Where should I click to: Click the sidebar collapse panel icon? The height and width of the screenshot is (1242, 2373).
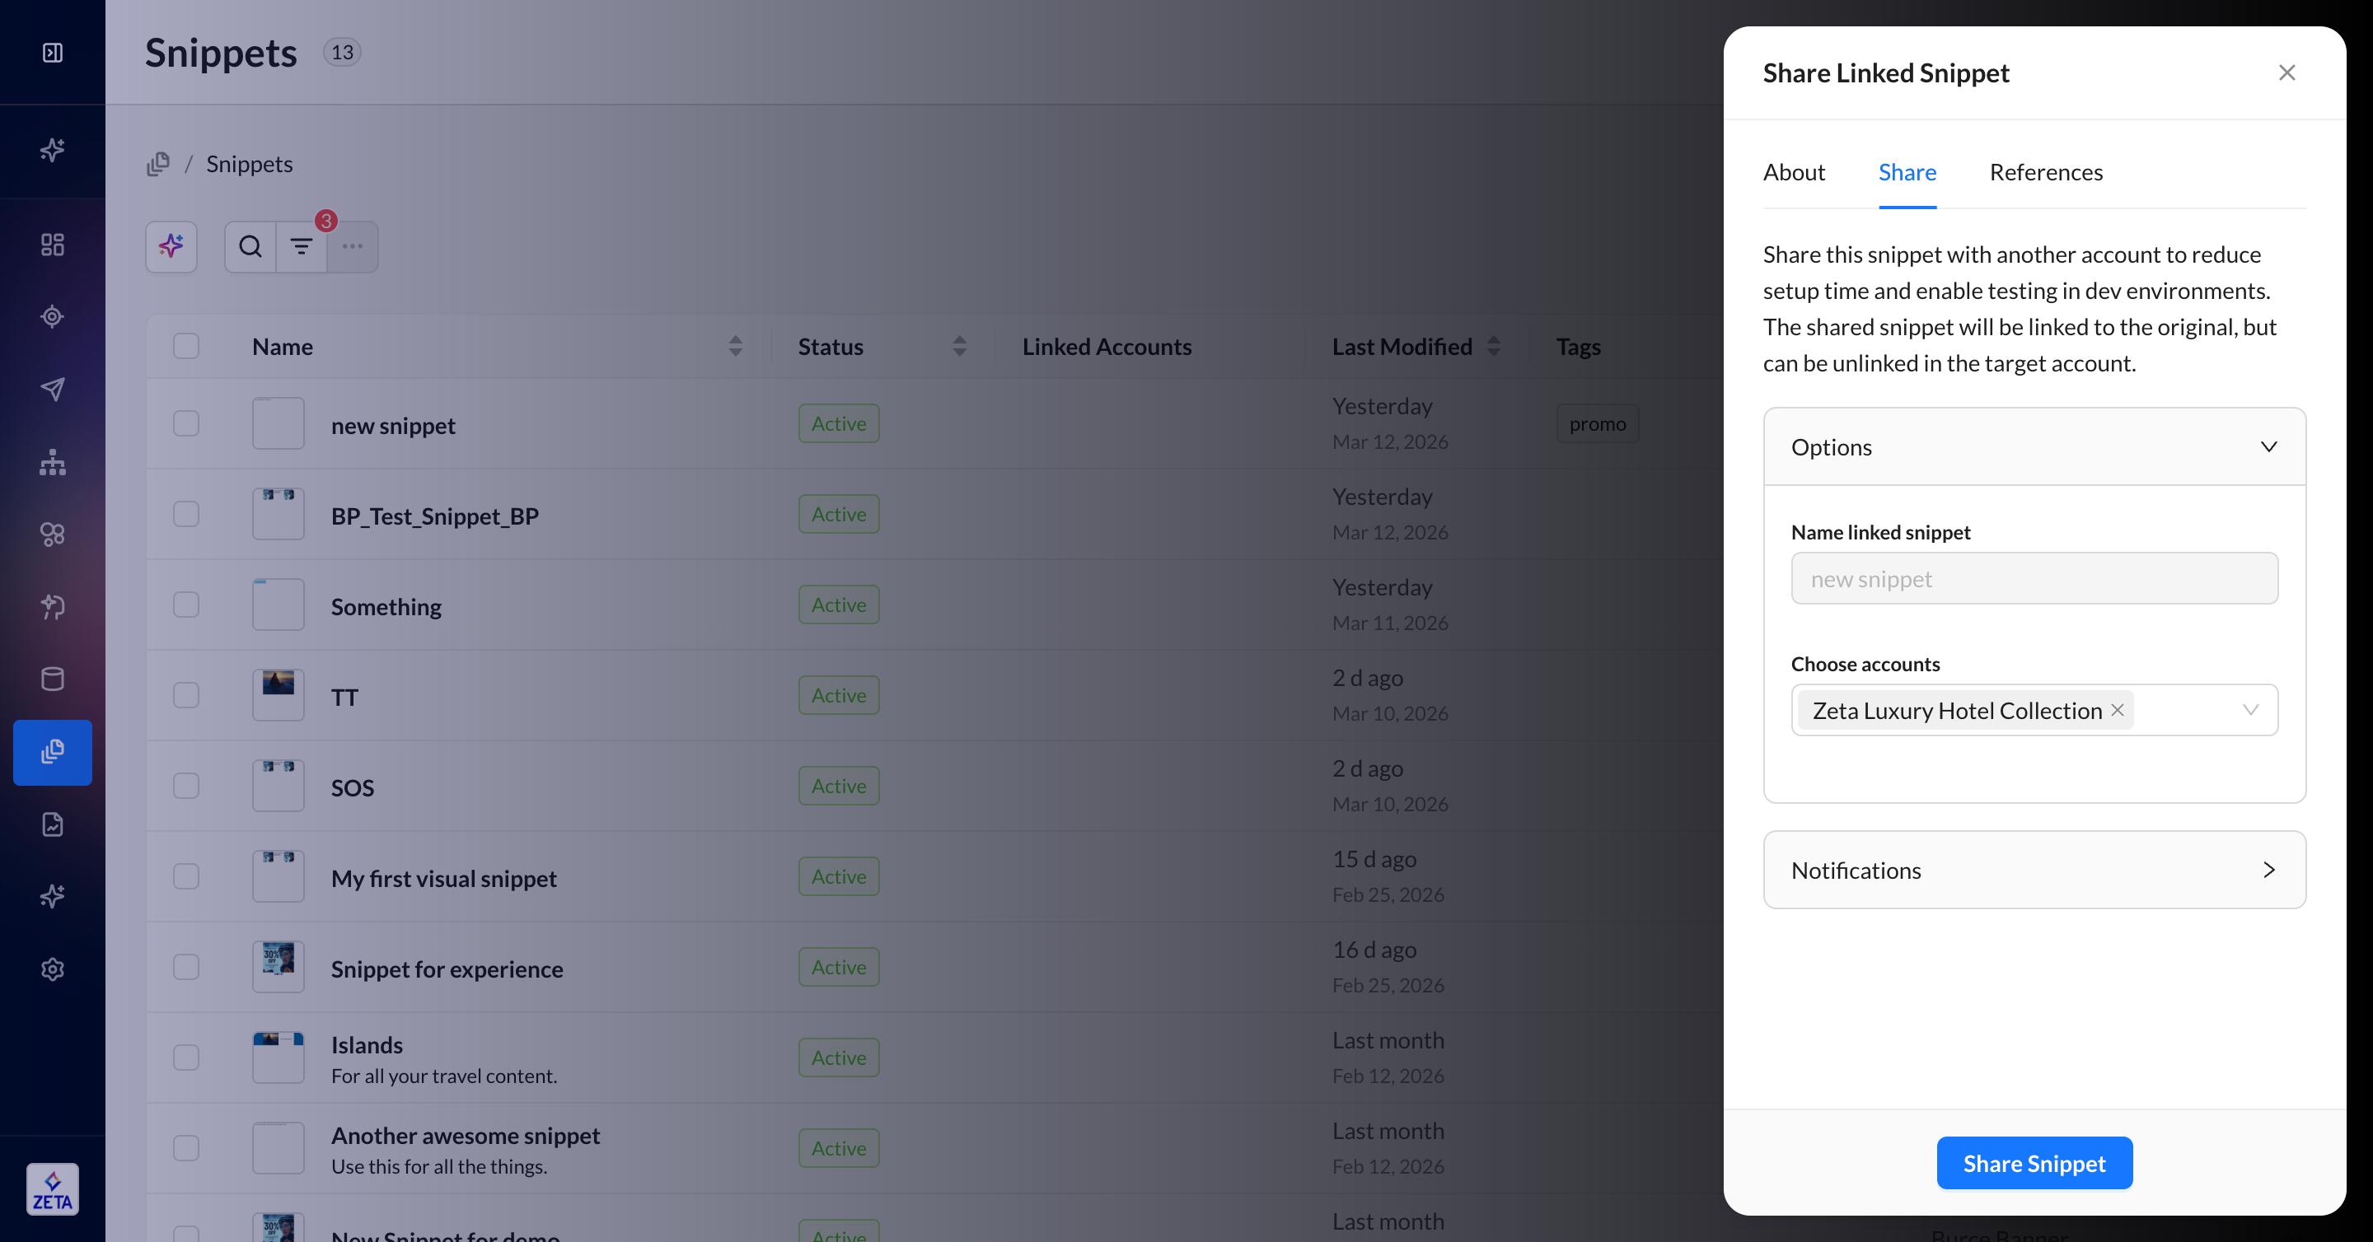coord(53,53)
